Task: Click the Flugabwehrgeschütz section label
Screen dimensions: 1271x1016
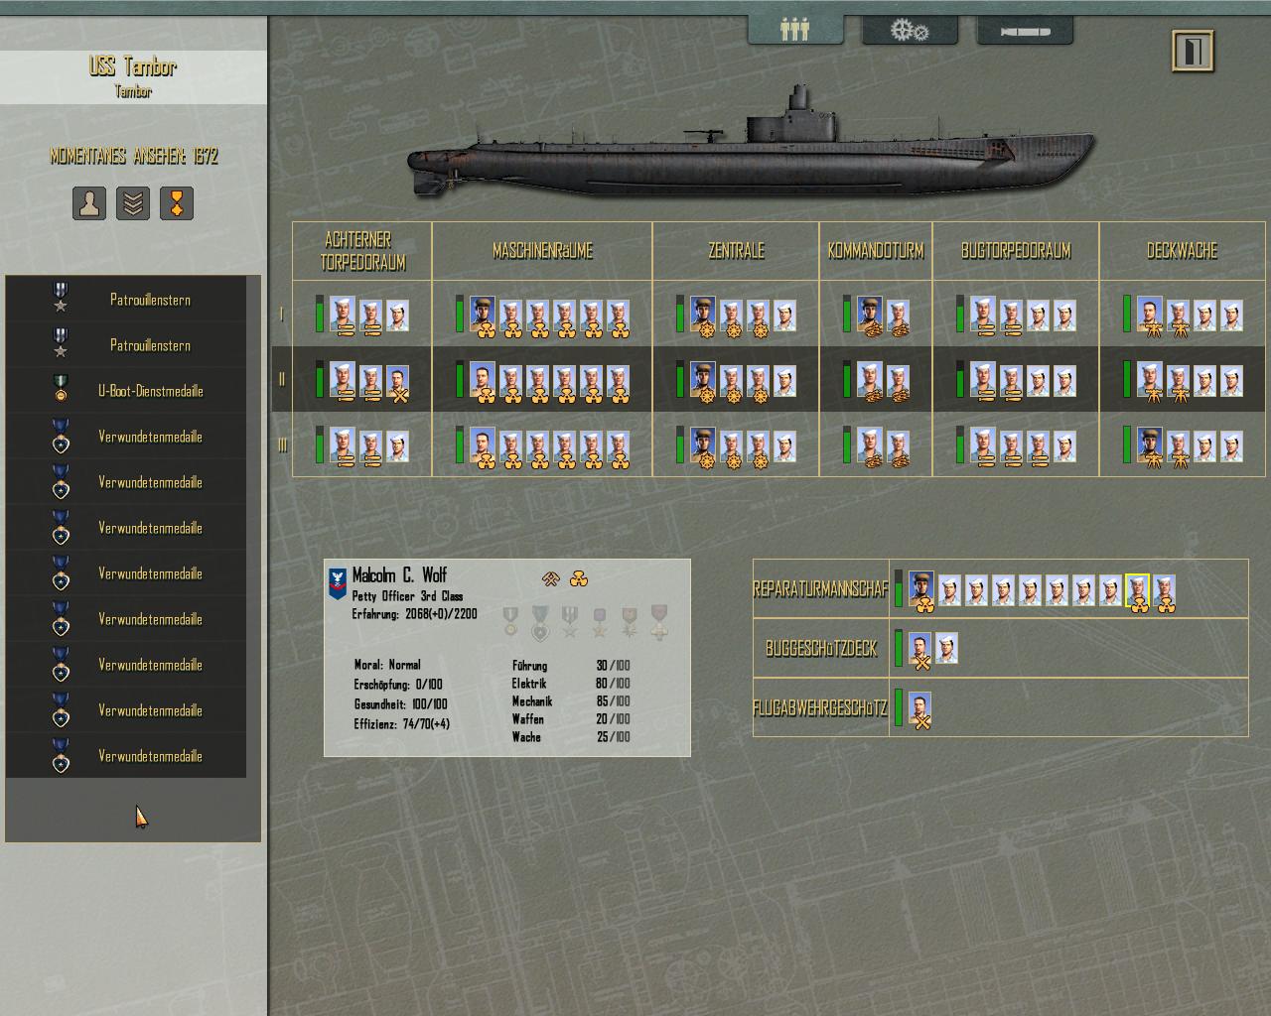Action: [820, 708]
